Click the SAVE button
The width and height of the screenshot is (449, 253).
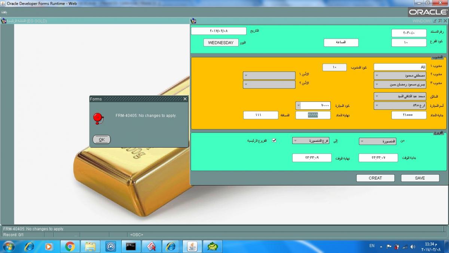[x=420, y=178]
